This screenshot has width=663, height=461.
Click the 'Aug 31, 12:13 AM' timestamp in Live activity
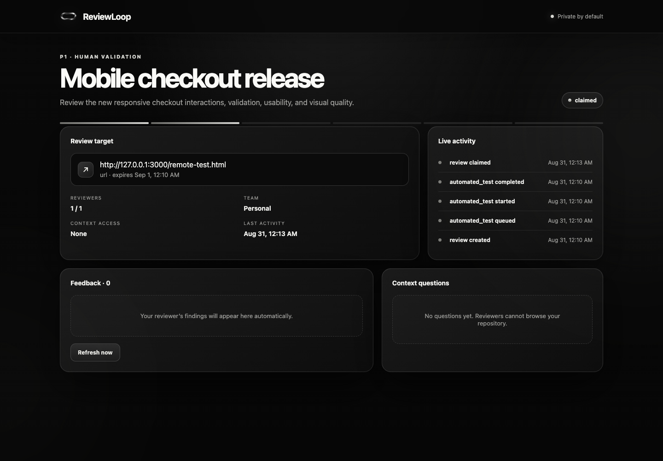click(x=570, y=163)
